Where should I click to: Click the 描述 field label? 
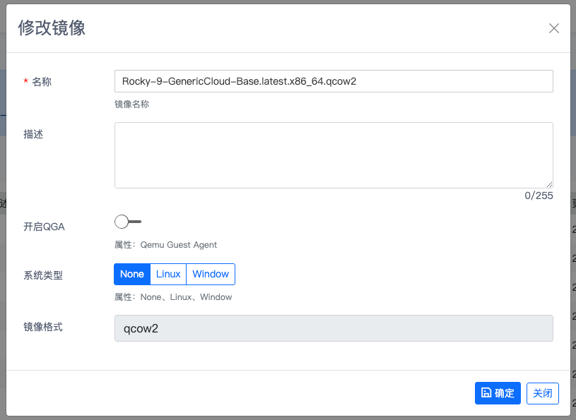tap(33, 134)
